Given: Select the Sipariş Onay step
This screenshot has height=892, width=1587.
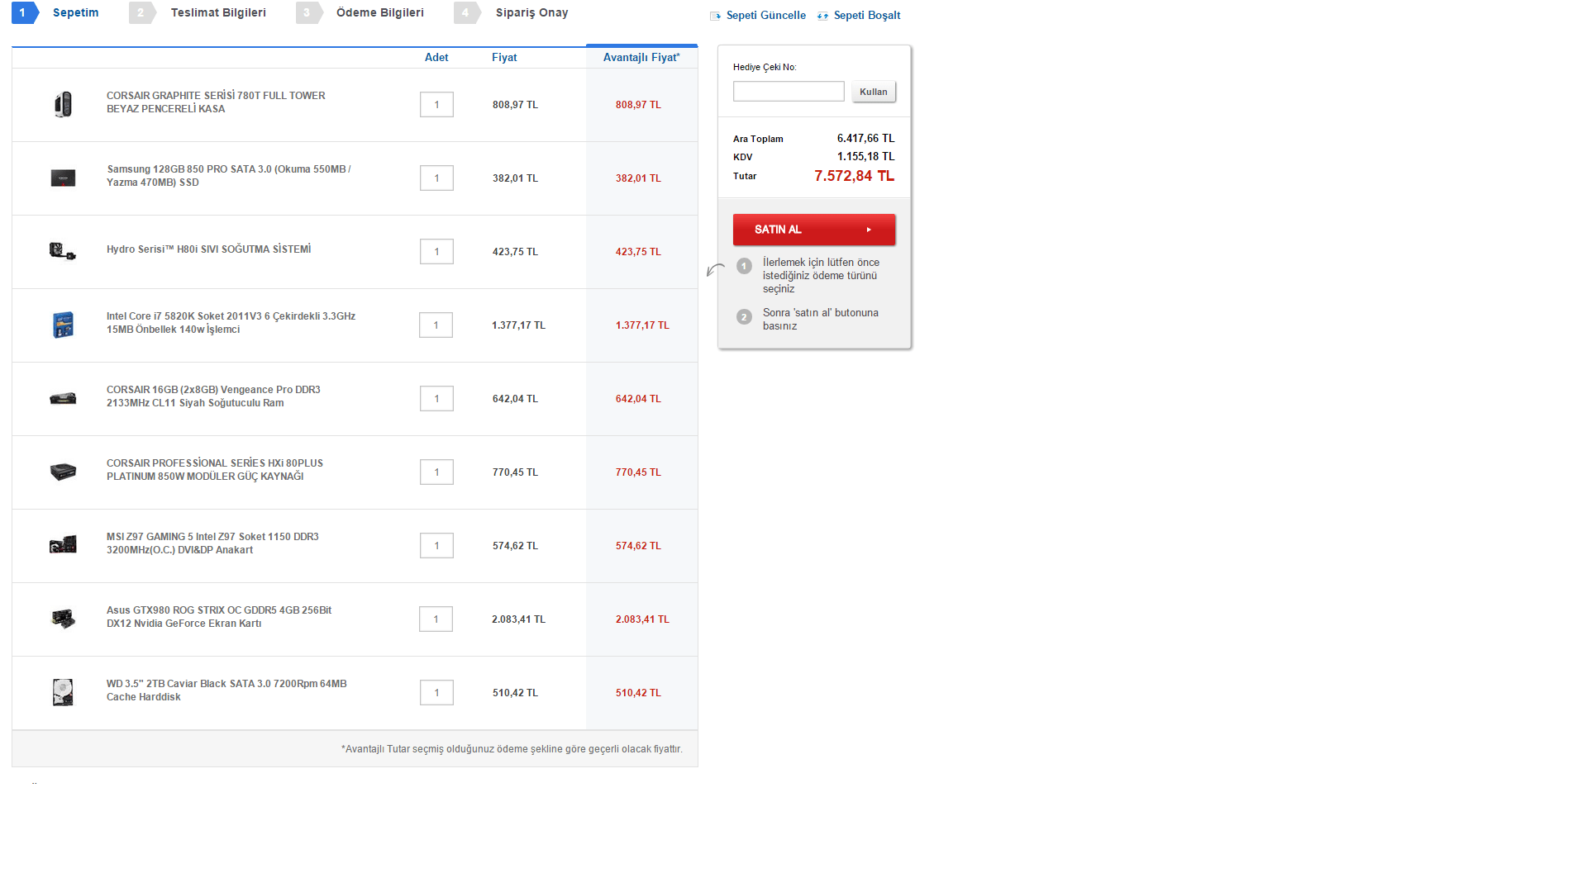Looking at the screenshot, I should (x=531, y=13).
